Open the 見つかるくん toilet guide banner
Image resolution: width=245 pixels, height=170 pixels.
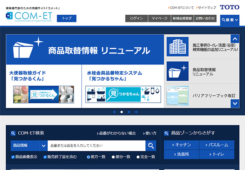(x=42, y=93)
